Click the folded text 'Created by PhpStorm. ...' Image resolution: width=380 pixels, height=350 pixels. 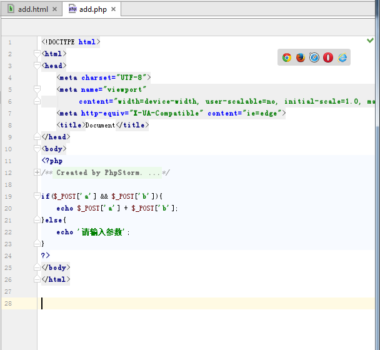point(108,172)
